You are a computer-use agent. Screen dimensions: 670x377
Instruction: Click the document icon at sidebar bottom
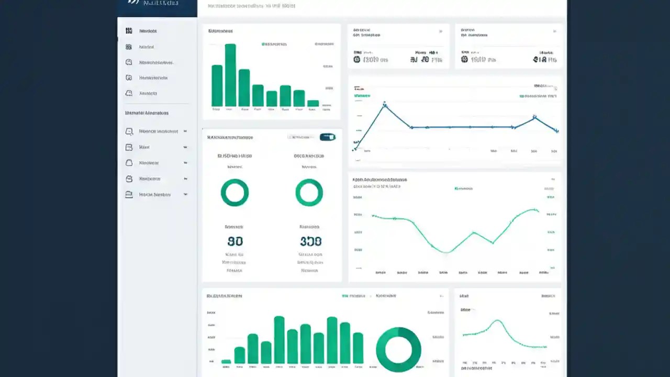pos(129,194)
